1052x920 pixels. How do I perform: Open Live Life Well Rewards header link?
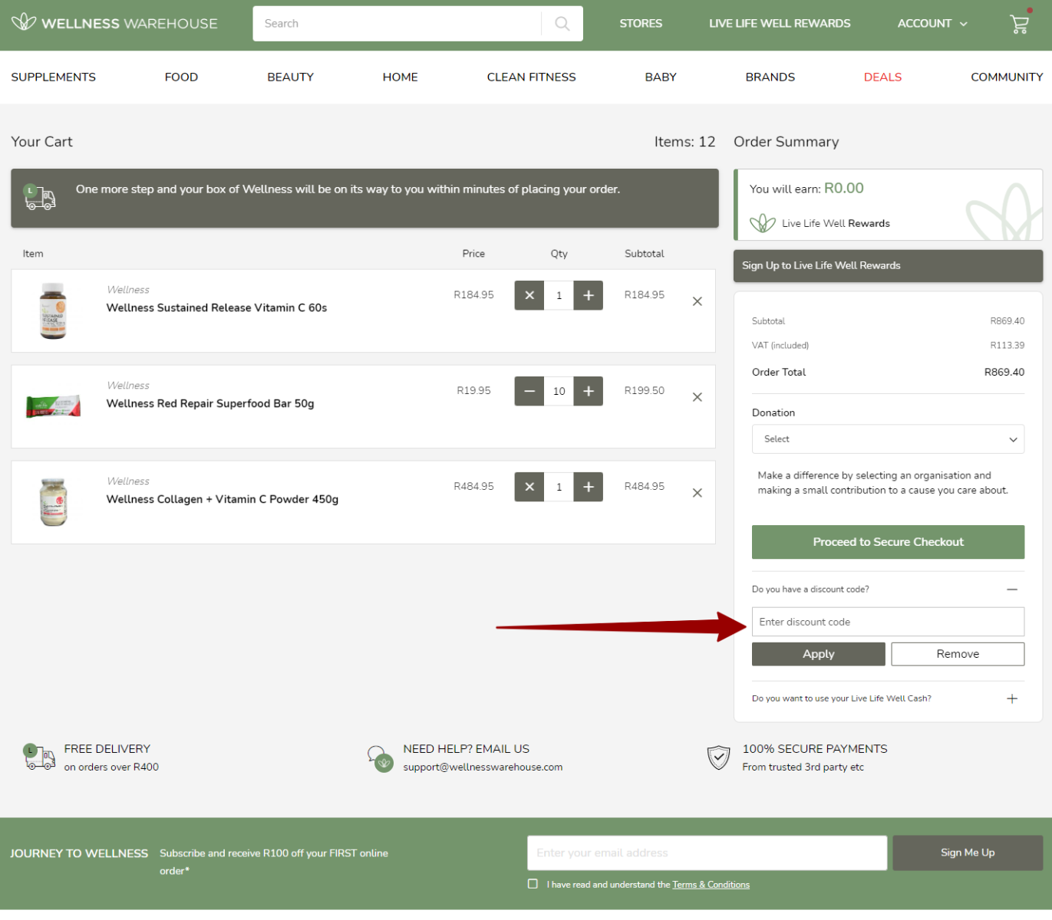[780, 24]
